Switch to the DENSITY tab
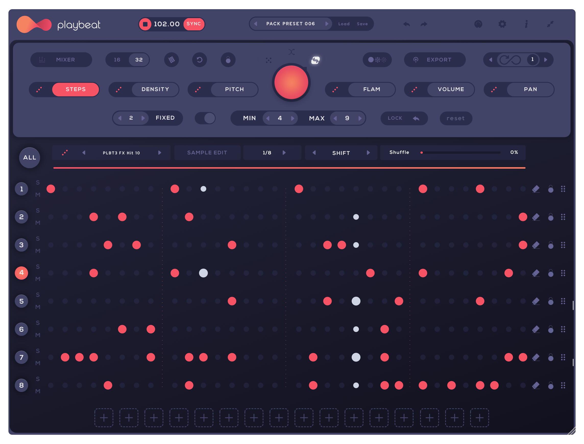 coord(155,89)
